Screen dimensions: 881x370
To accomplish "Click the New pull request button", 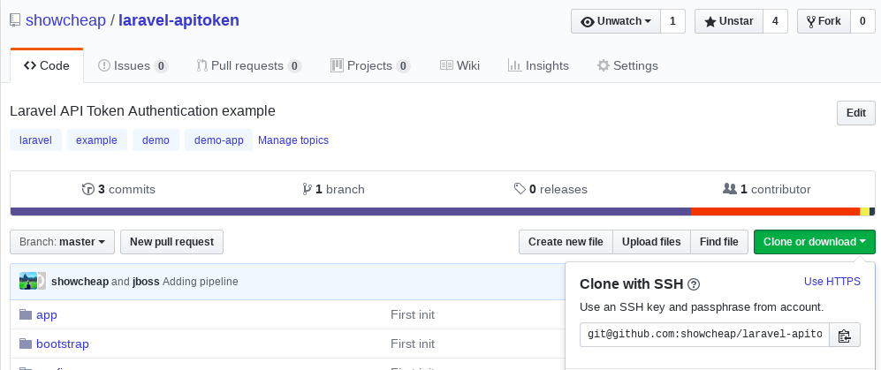I will [172, 242].
